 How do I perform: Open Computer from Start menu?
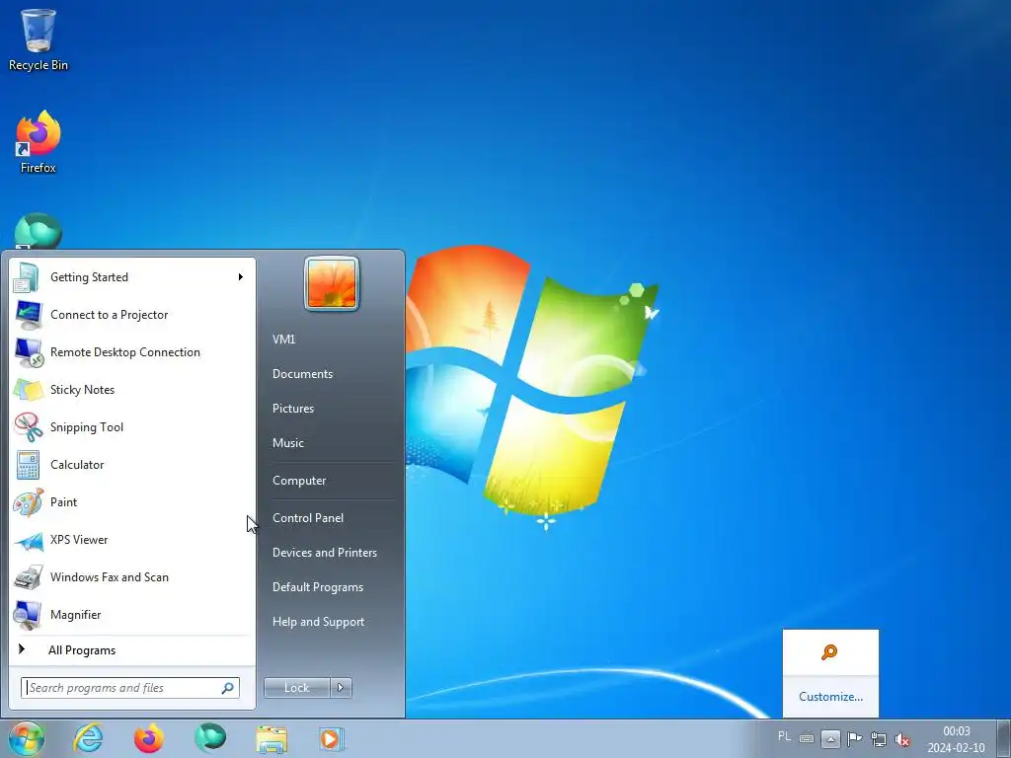point(299,481)
